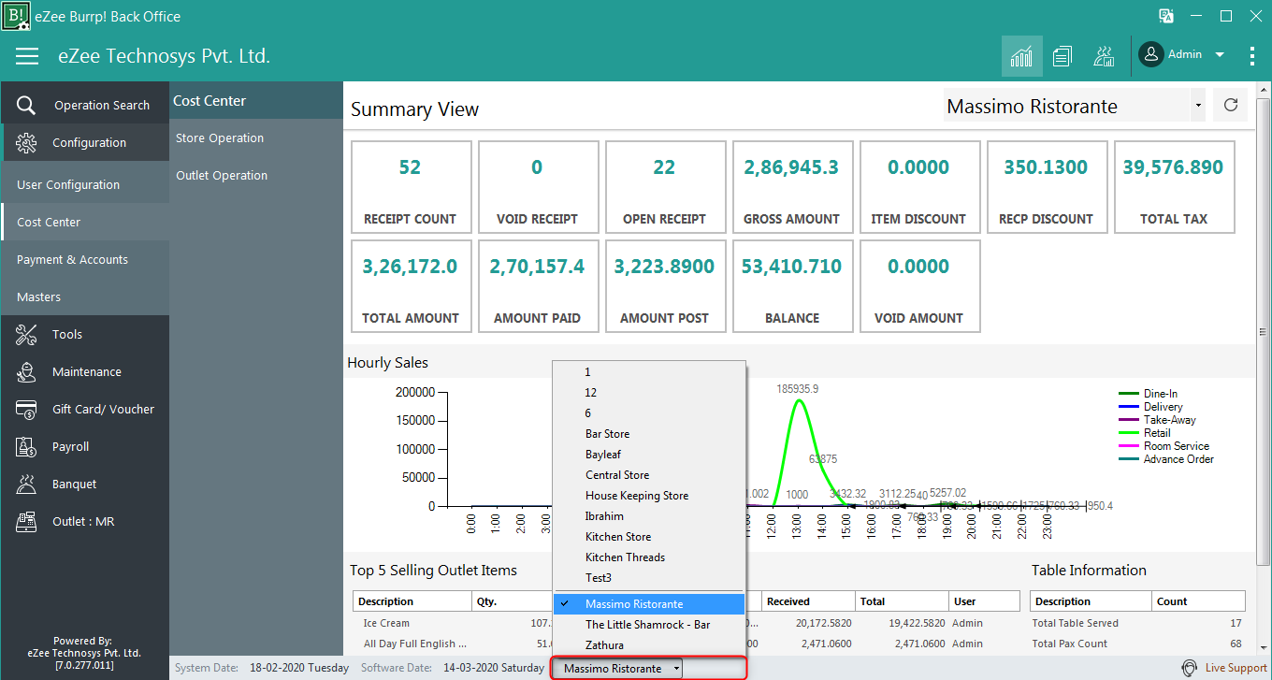Open the Maintenance icon in sidebar
This screenshot has height=680, width=1272.
[x=26, y=371]
